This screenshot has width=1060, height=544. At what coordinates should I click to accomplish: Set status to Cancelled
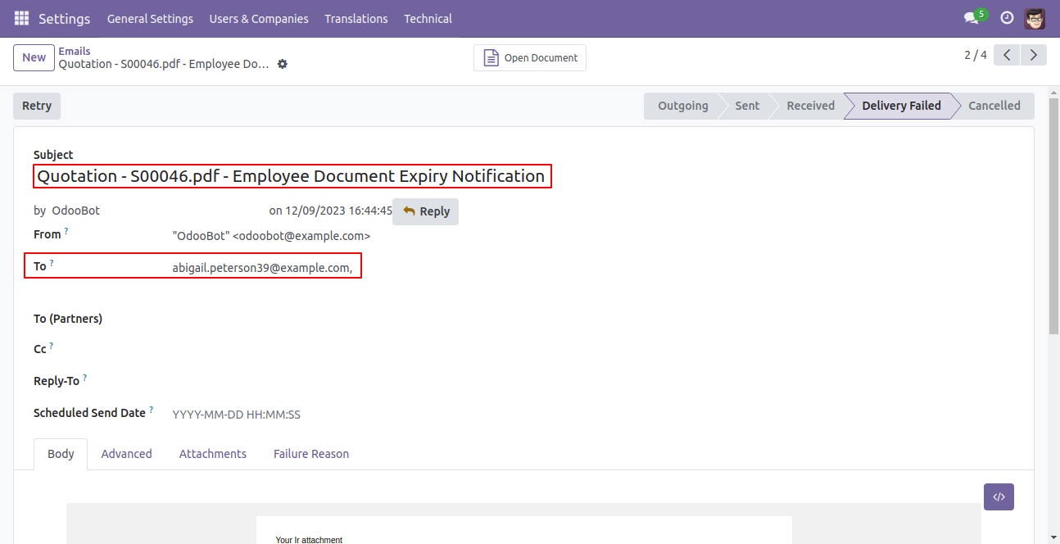tap(994, 106)
